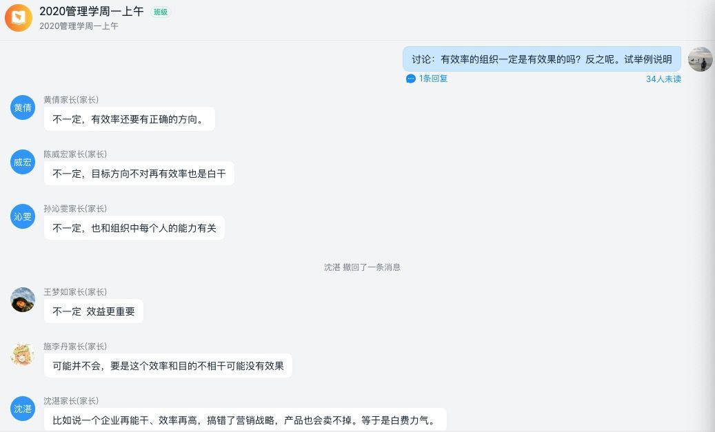Open the 2020管理学周一上午 group title
Image resolution: width=715 pixels, height=432 pixels.
(x=92, y=12)
